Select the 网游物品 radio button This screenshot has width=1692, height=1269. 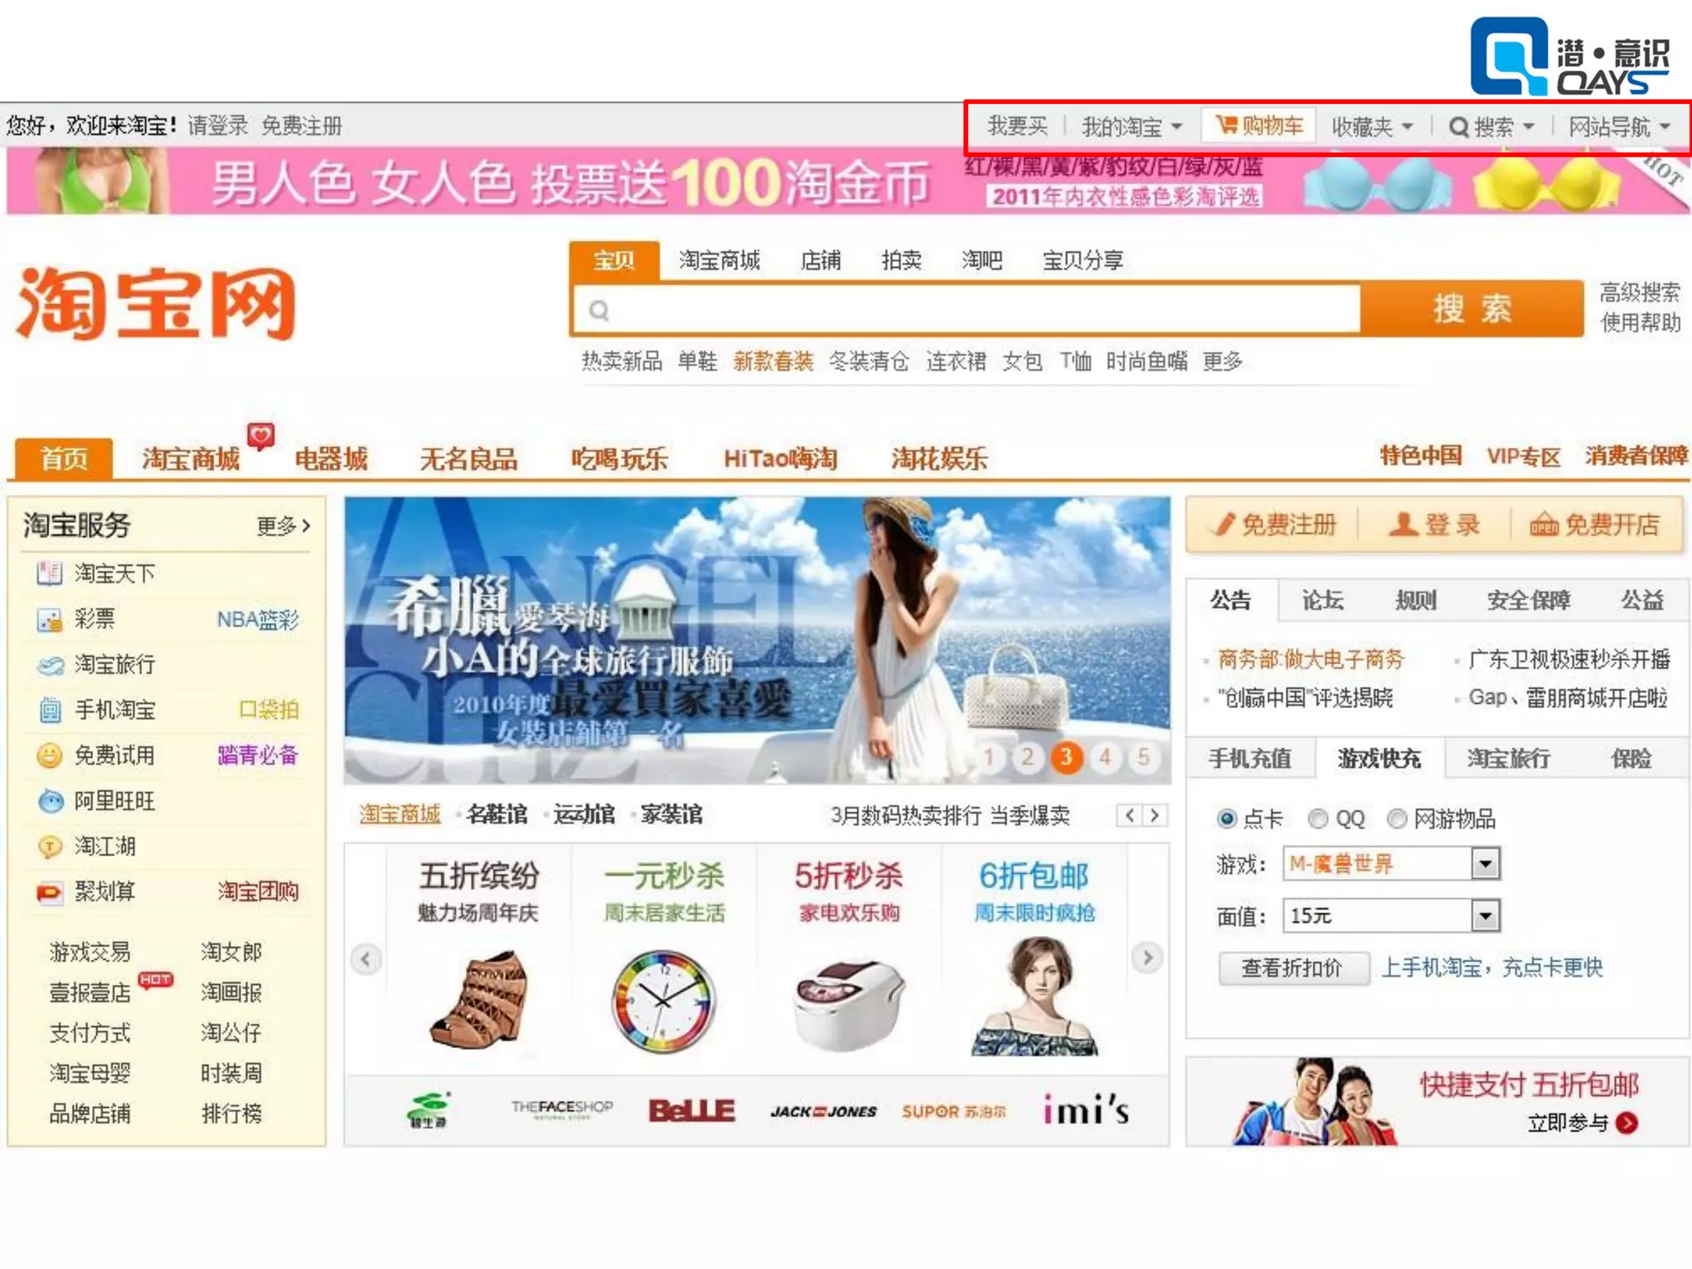pyautogui.click(x=1397, y=819)
